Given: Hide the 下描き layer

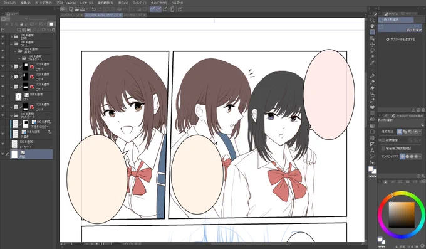Looking at the screenshot, I should pos(3,134).
